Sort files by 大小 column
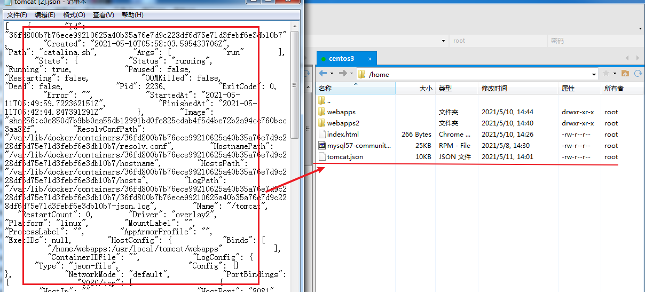 click(x=416, y=88)
